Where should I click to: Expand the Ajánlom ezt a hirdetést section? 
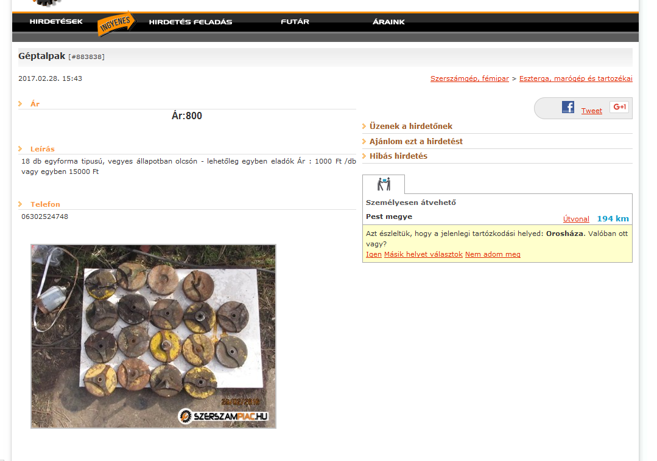point(416,141)
